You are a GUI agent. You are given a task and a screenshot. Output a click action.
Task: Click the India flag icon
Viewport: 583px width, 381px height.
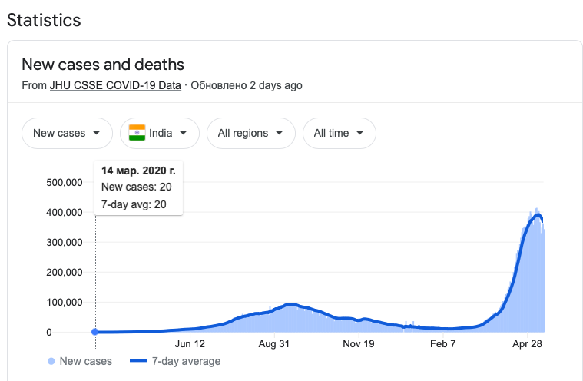click(137, 133)
